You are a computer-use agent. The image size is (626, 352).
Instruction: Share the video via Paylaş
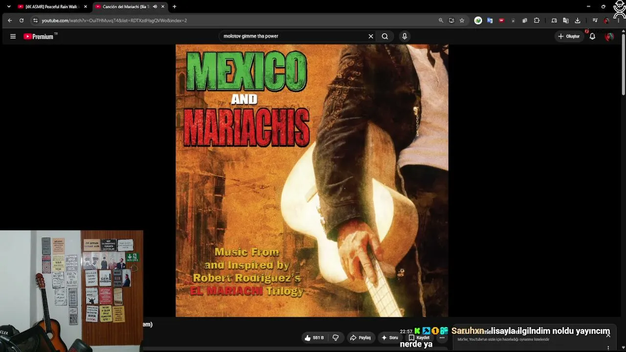pyautogui.click(x=360, y=338)
